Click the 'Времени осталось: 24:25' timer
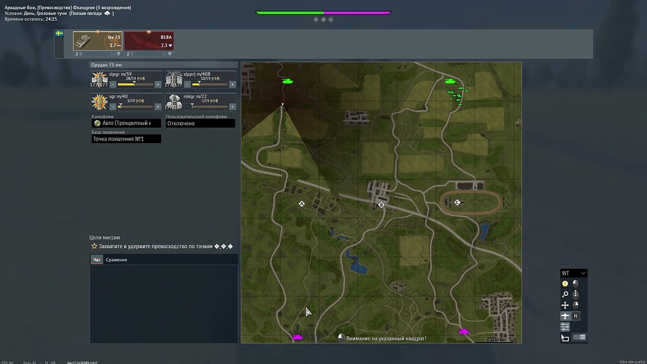 [x=31, y=19]
